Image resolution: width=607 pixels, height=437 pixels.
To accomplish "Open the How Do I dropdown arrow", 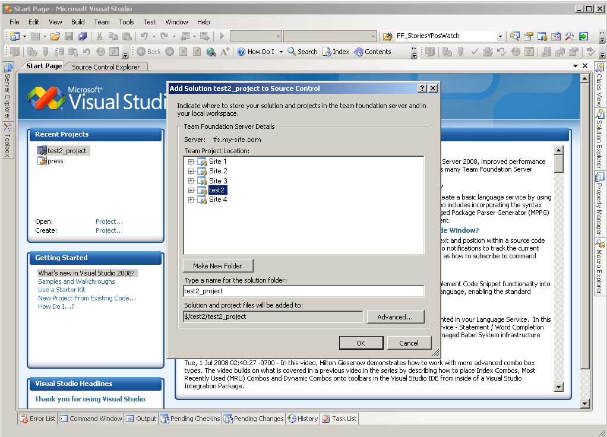I will (281, 52).
